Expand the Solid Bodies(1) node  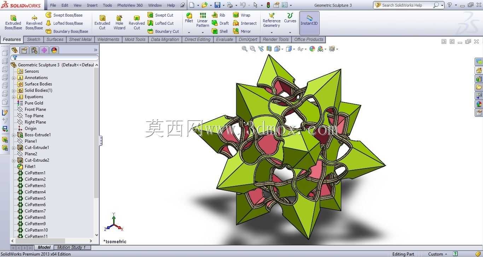click(14, 90)
